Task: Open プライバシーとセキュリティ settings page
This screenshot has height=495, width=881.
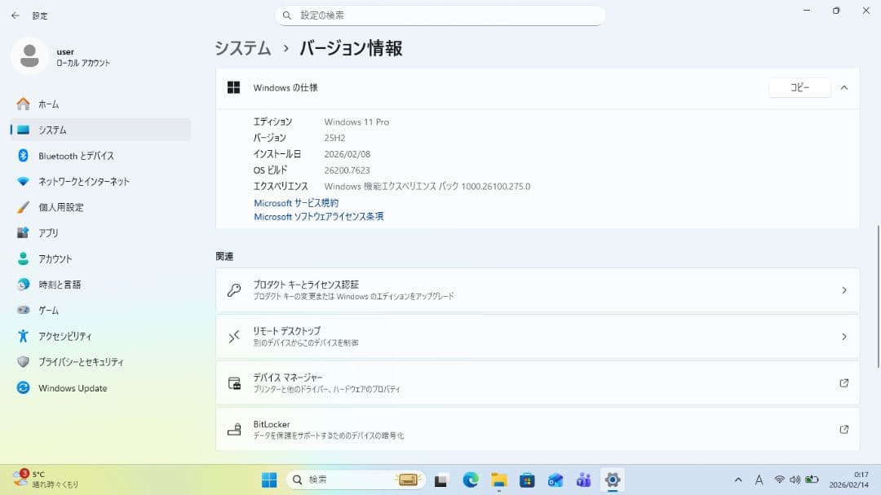Action: pyautogui.click(x=81, y=362)
